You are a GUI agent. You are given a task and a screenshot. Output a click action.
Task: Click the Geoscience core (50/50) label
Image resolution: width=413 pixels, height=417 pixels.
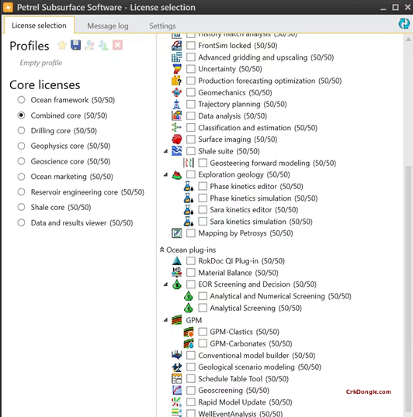click(x=71, y=161)
